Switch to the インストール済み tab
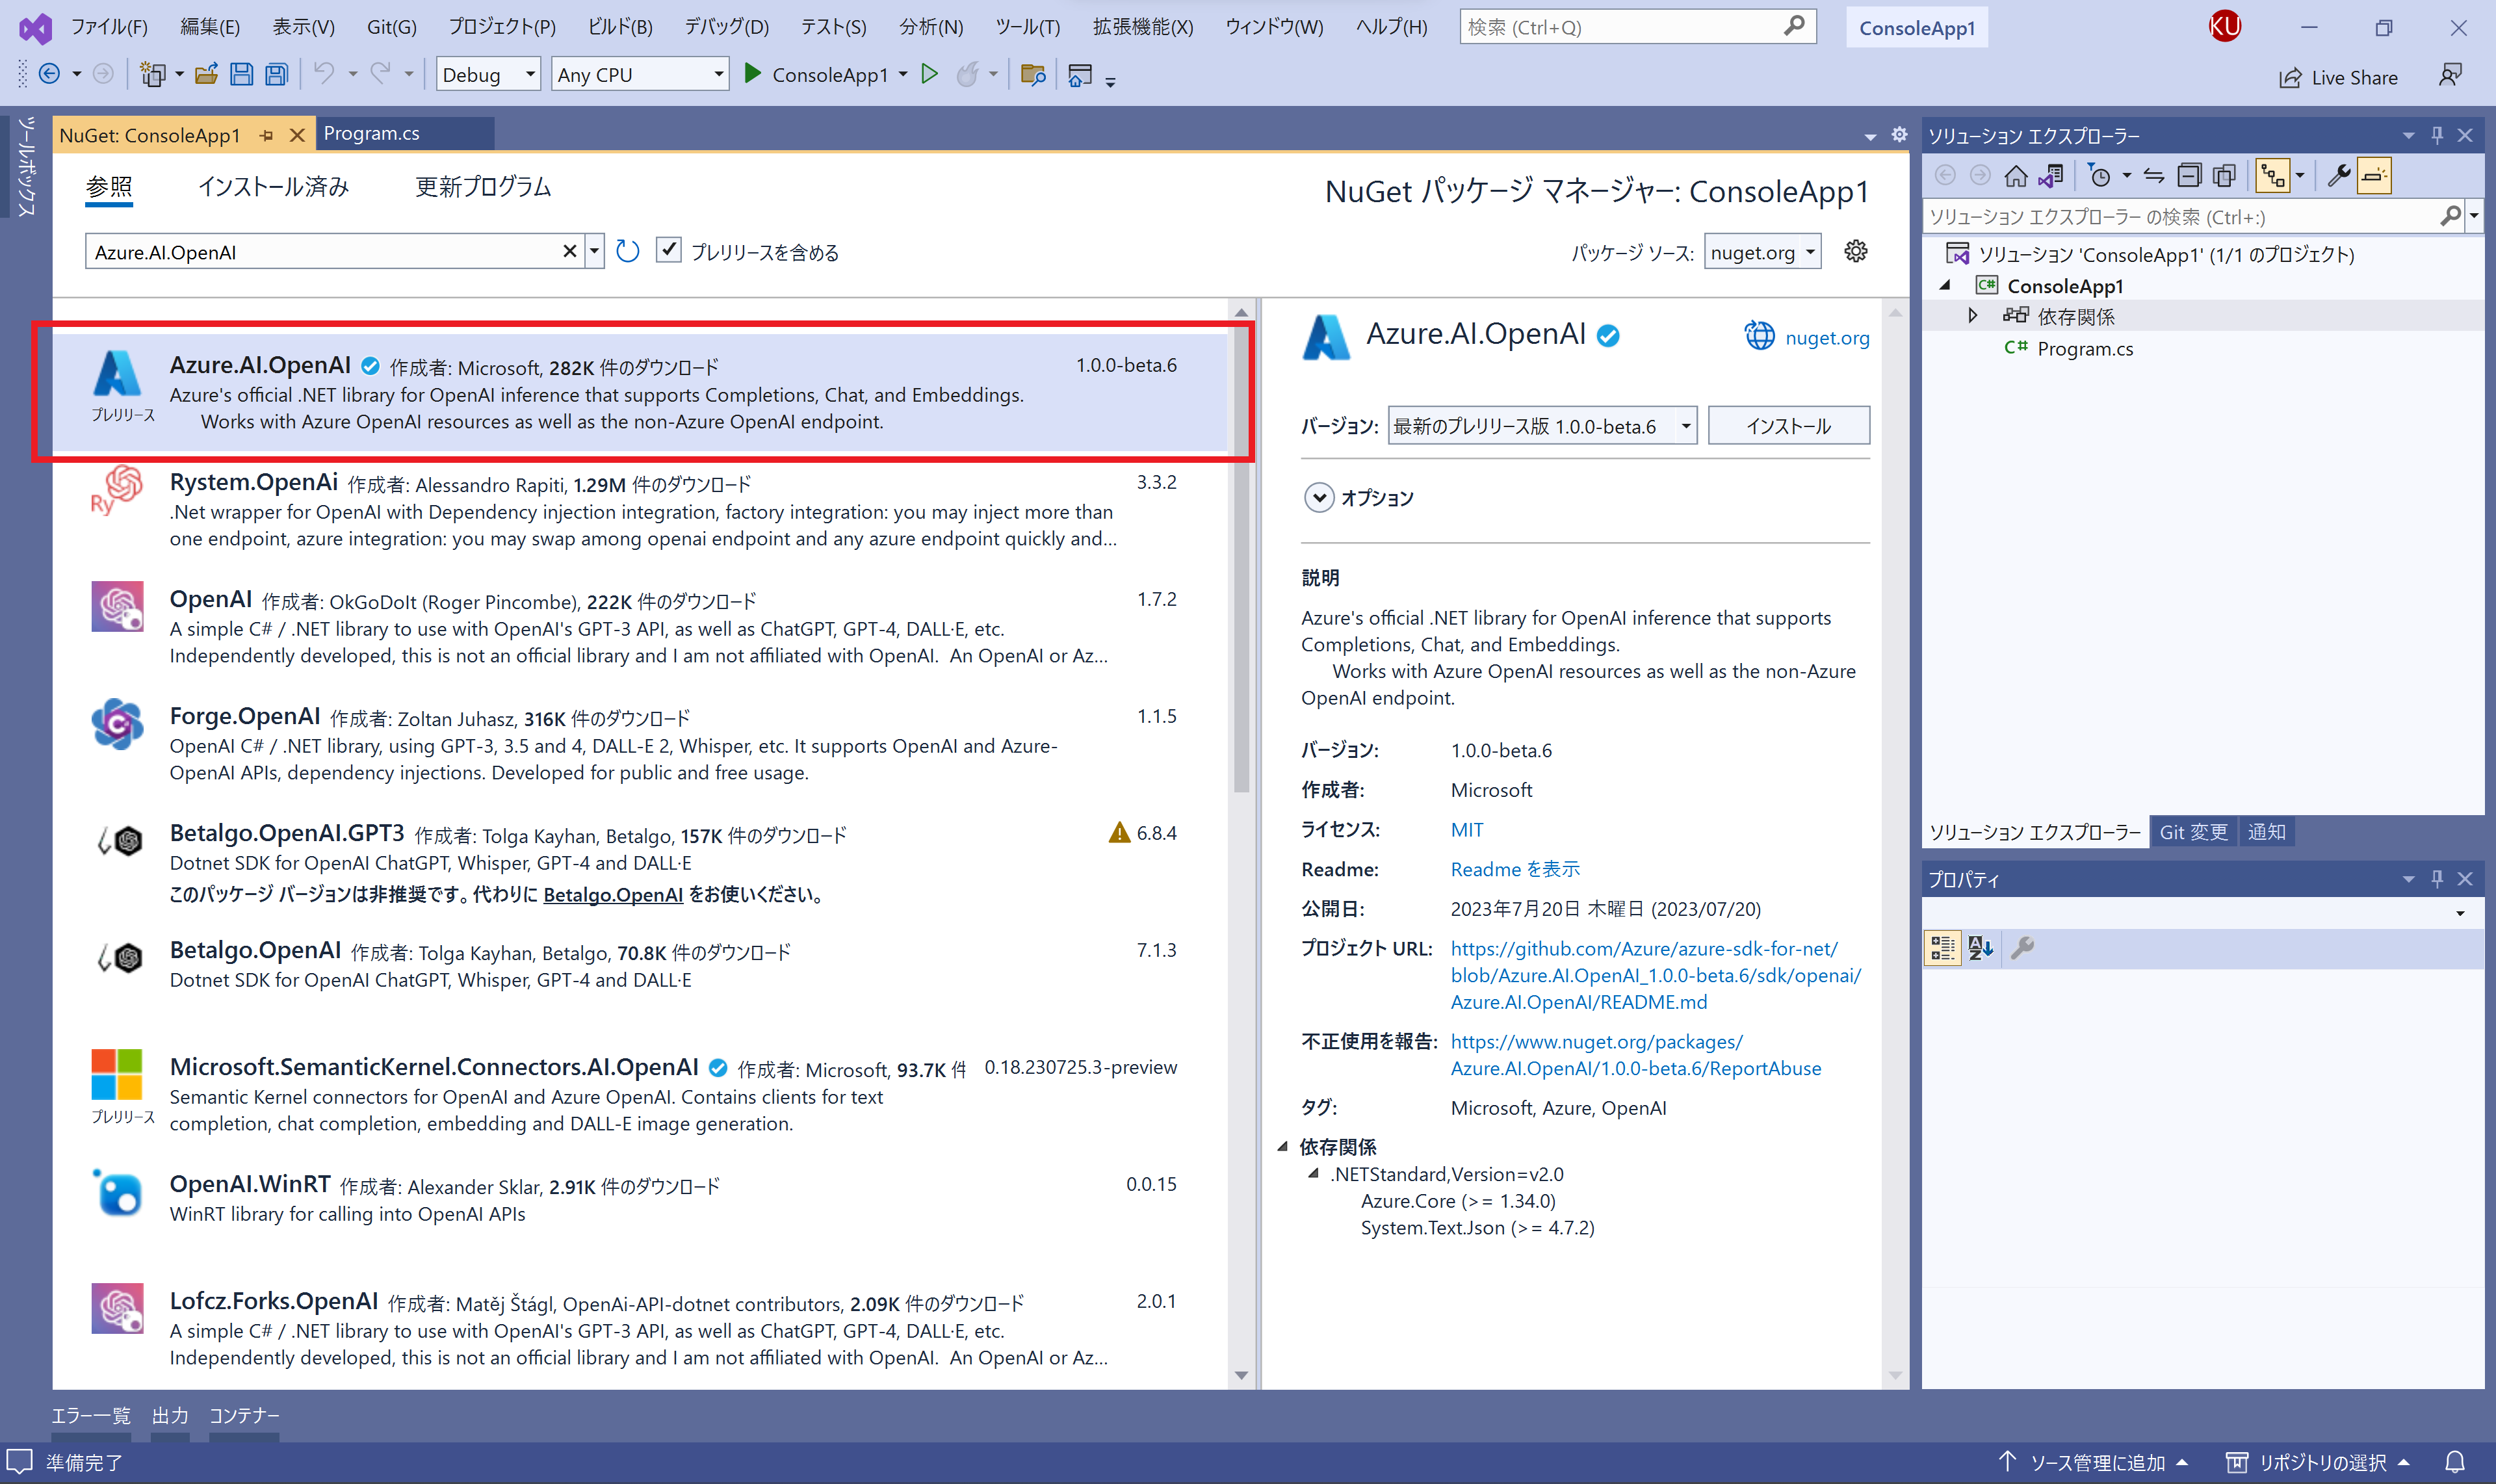 coord(273,187)
